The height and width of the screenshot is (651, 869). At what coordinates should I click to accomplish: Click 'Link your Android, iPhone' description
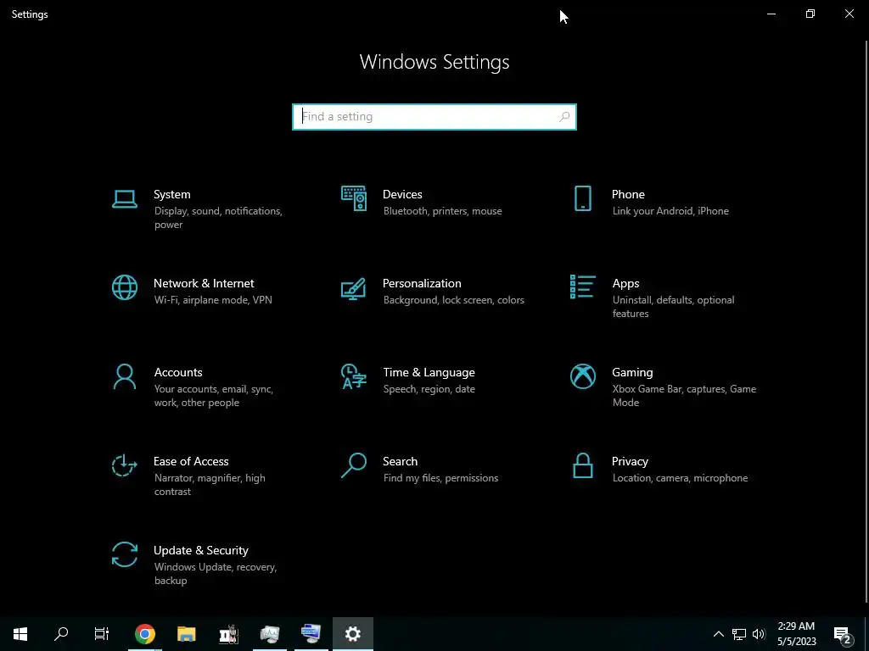(670, 211)
